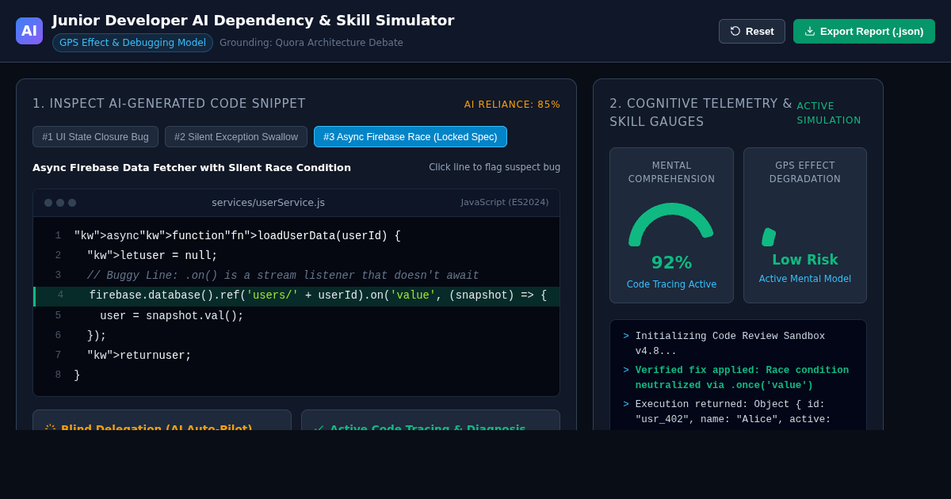This screenshot has height=499, width=951.
Task: Click the AI logo icon
Action: pyautogui.click(x=29, y=31)
